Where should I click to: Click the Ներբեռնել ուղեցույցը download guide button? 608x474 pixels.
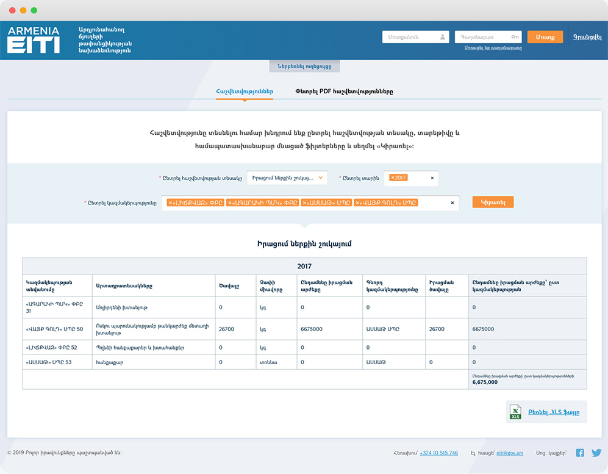pos(304,66)
